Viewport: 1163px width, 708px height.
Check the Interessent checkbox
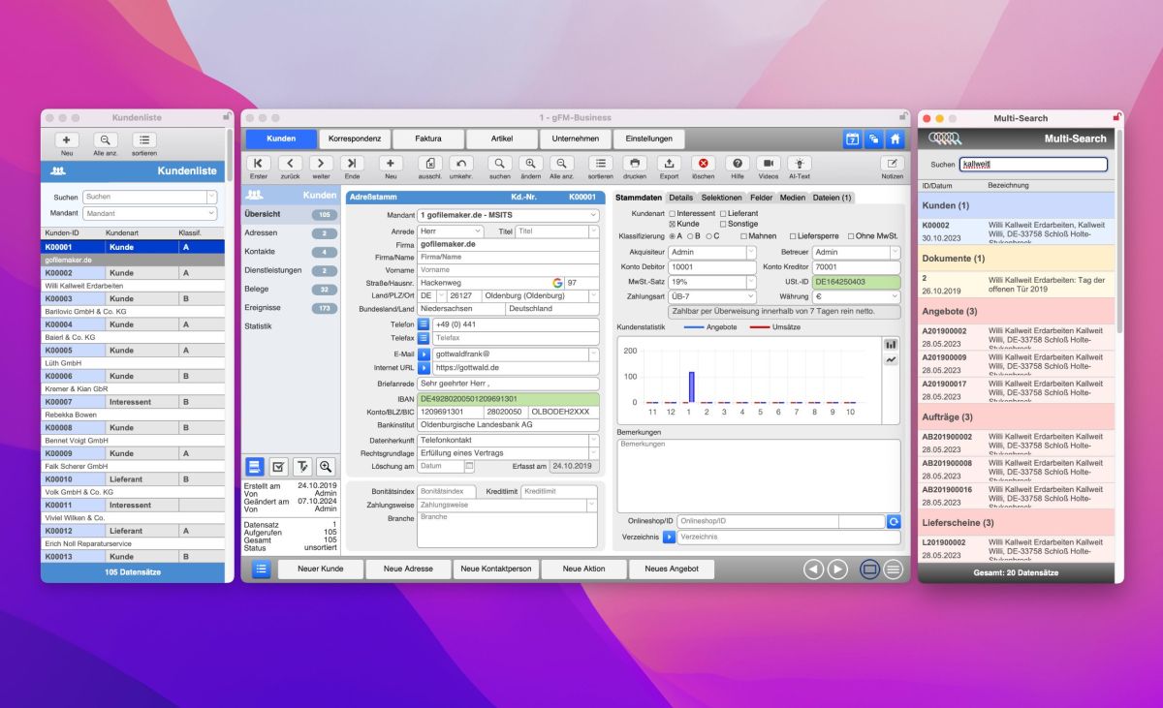[672, 213]
